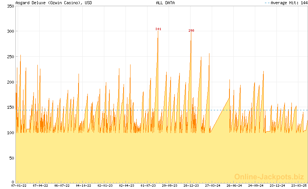This screenshot has width=308, height=189.
Task: Select the 27-03-24 date label
Action: click(213, 186)
